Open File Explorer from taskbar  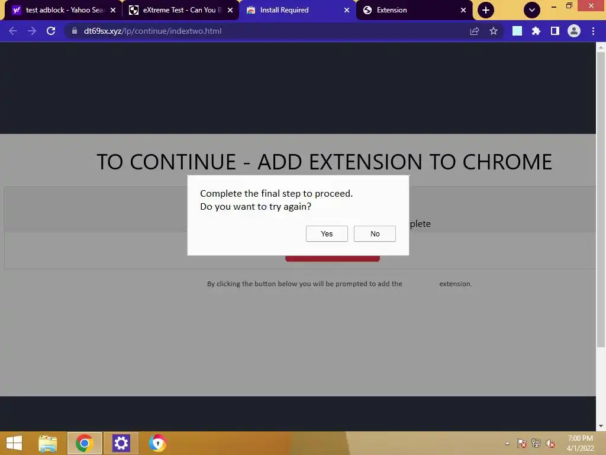(48, 443)
